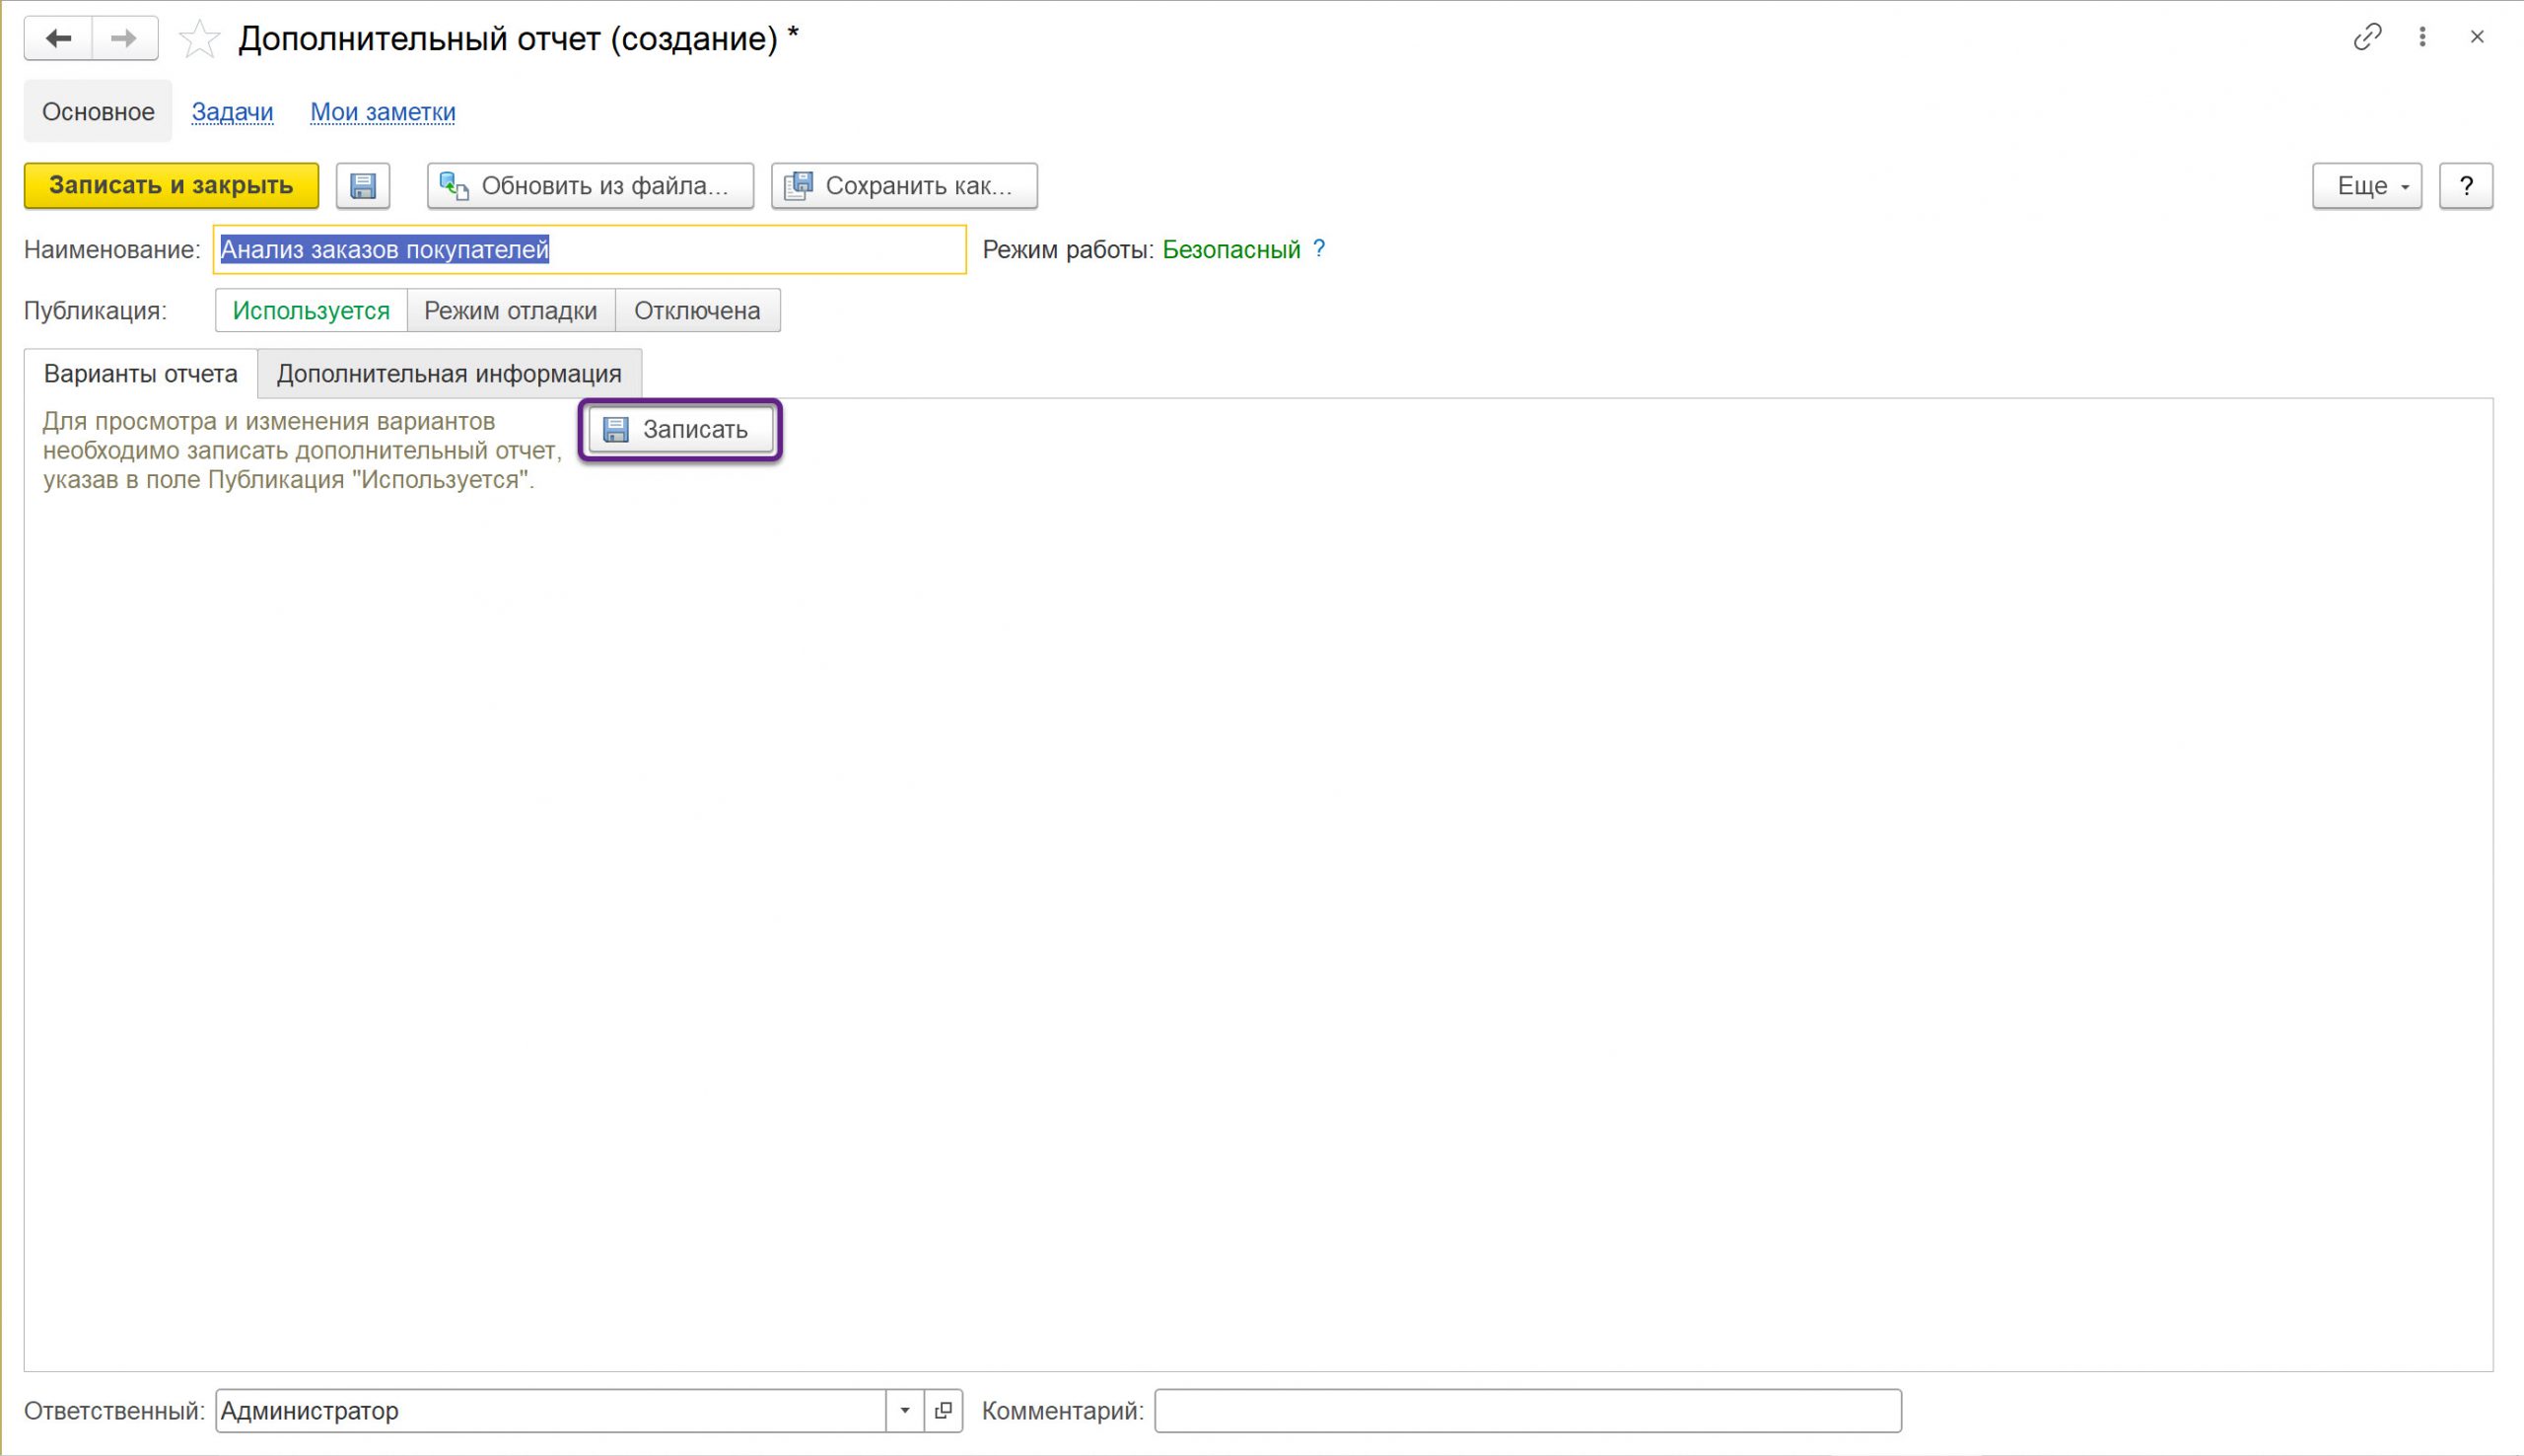The height and width of the screenshot is (1456, 2524).
Task: Click the blue question mark near Безопасный
Action: point(1319,249)
